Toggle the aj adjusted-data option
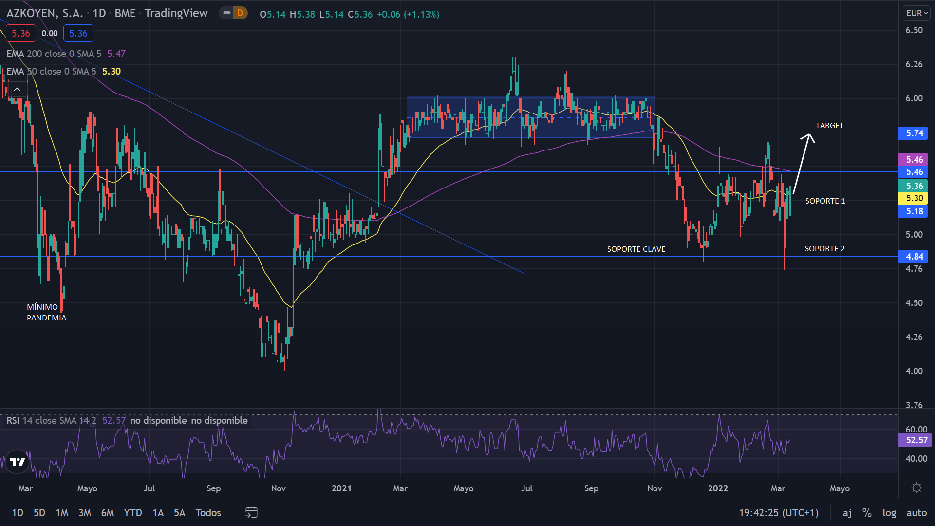The width and height of the screenshot is (935, 526). click(847, 512)
